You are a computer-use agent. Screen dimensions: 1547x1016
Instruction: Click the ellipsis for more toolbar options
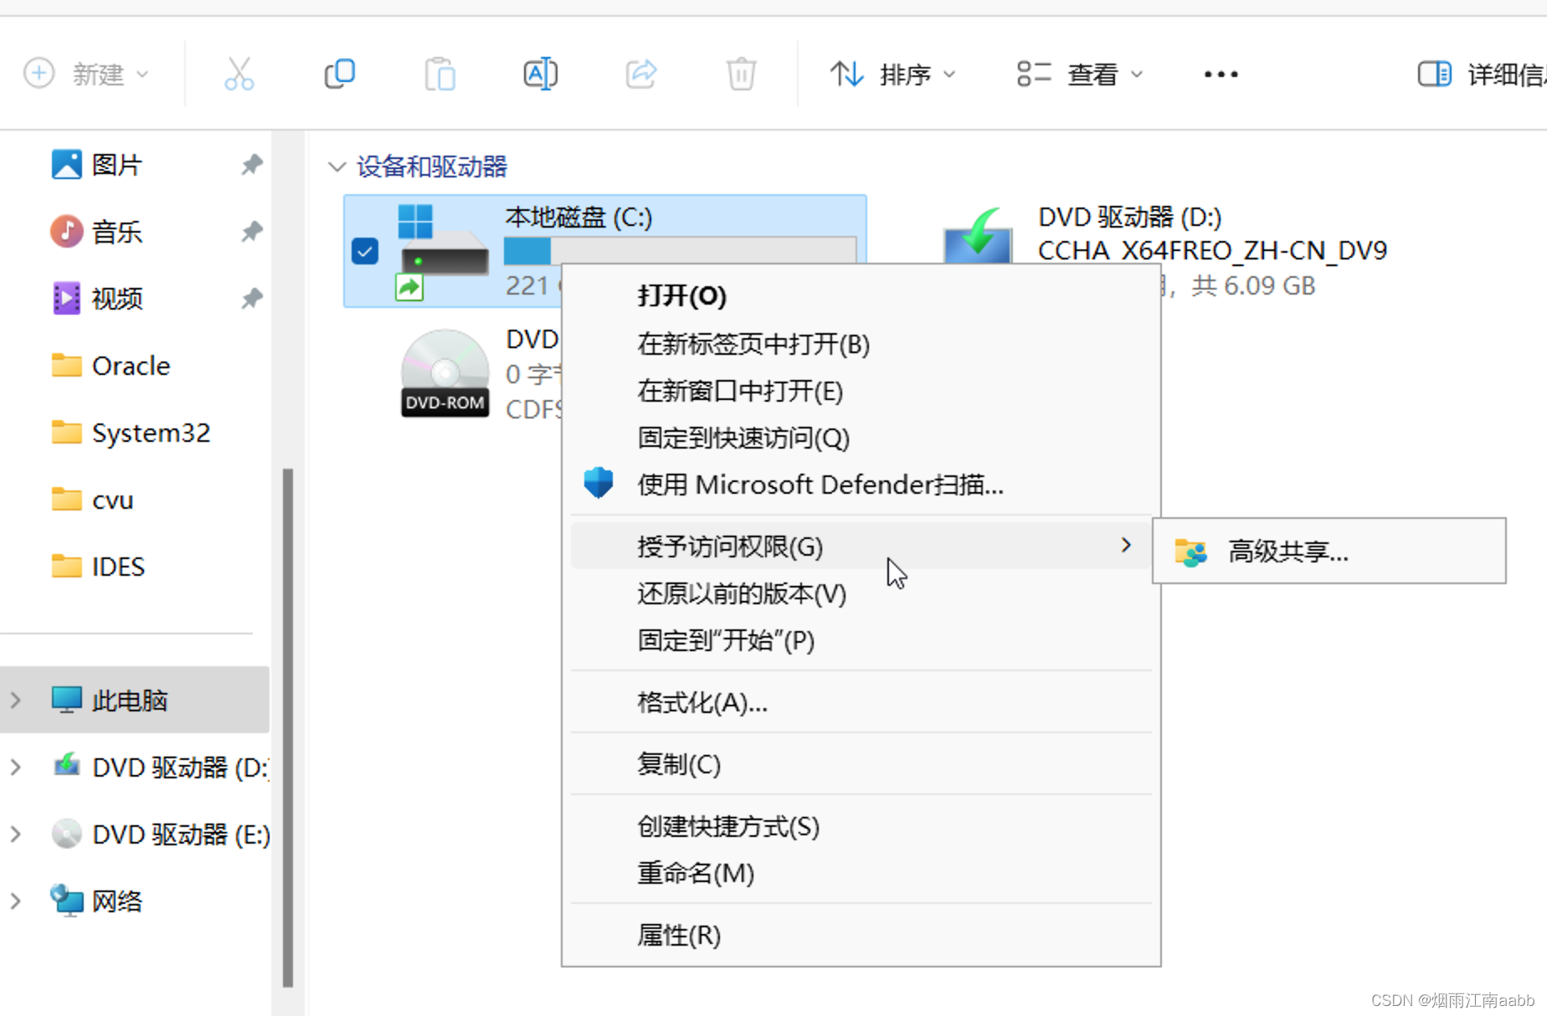1220,74
